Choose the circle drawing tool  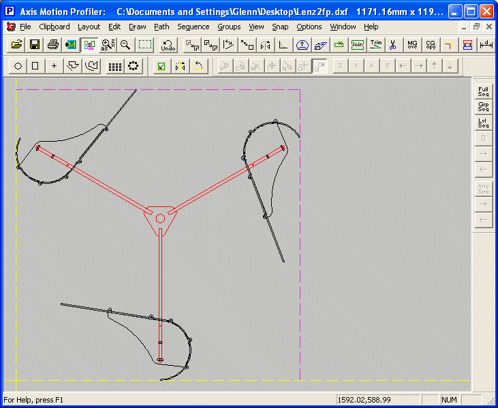18,66
